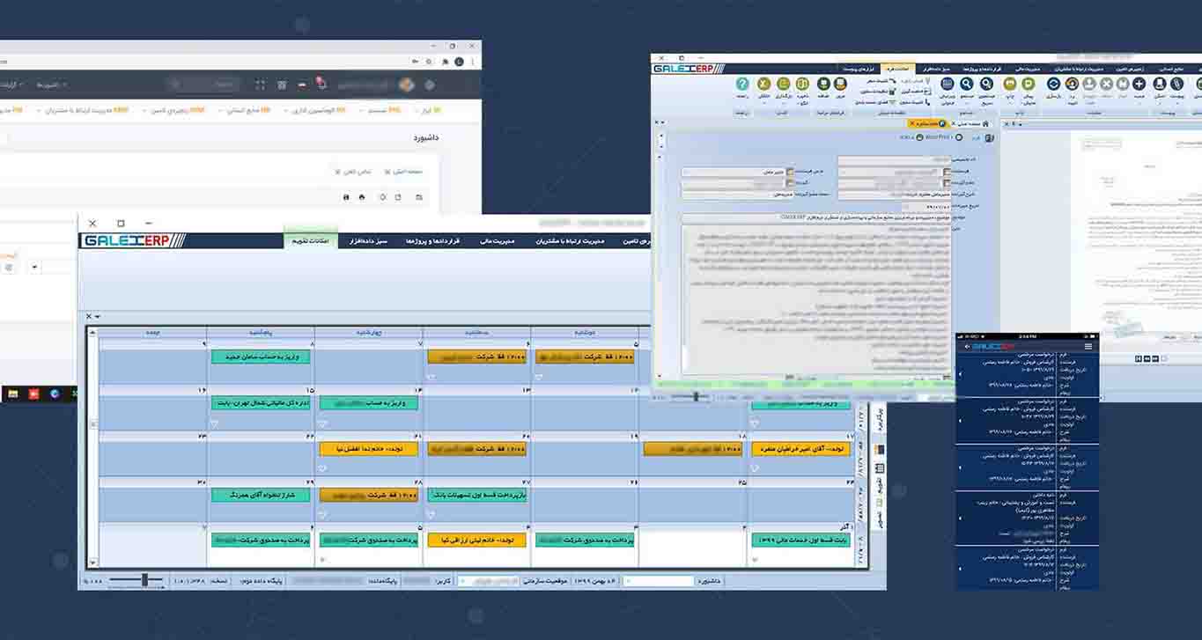Click the orange user icon in ribbon

1072,84
